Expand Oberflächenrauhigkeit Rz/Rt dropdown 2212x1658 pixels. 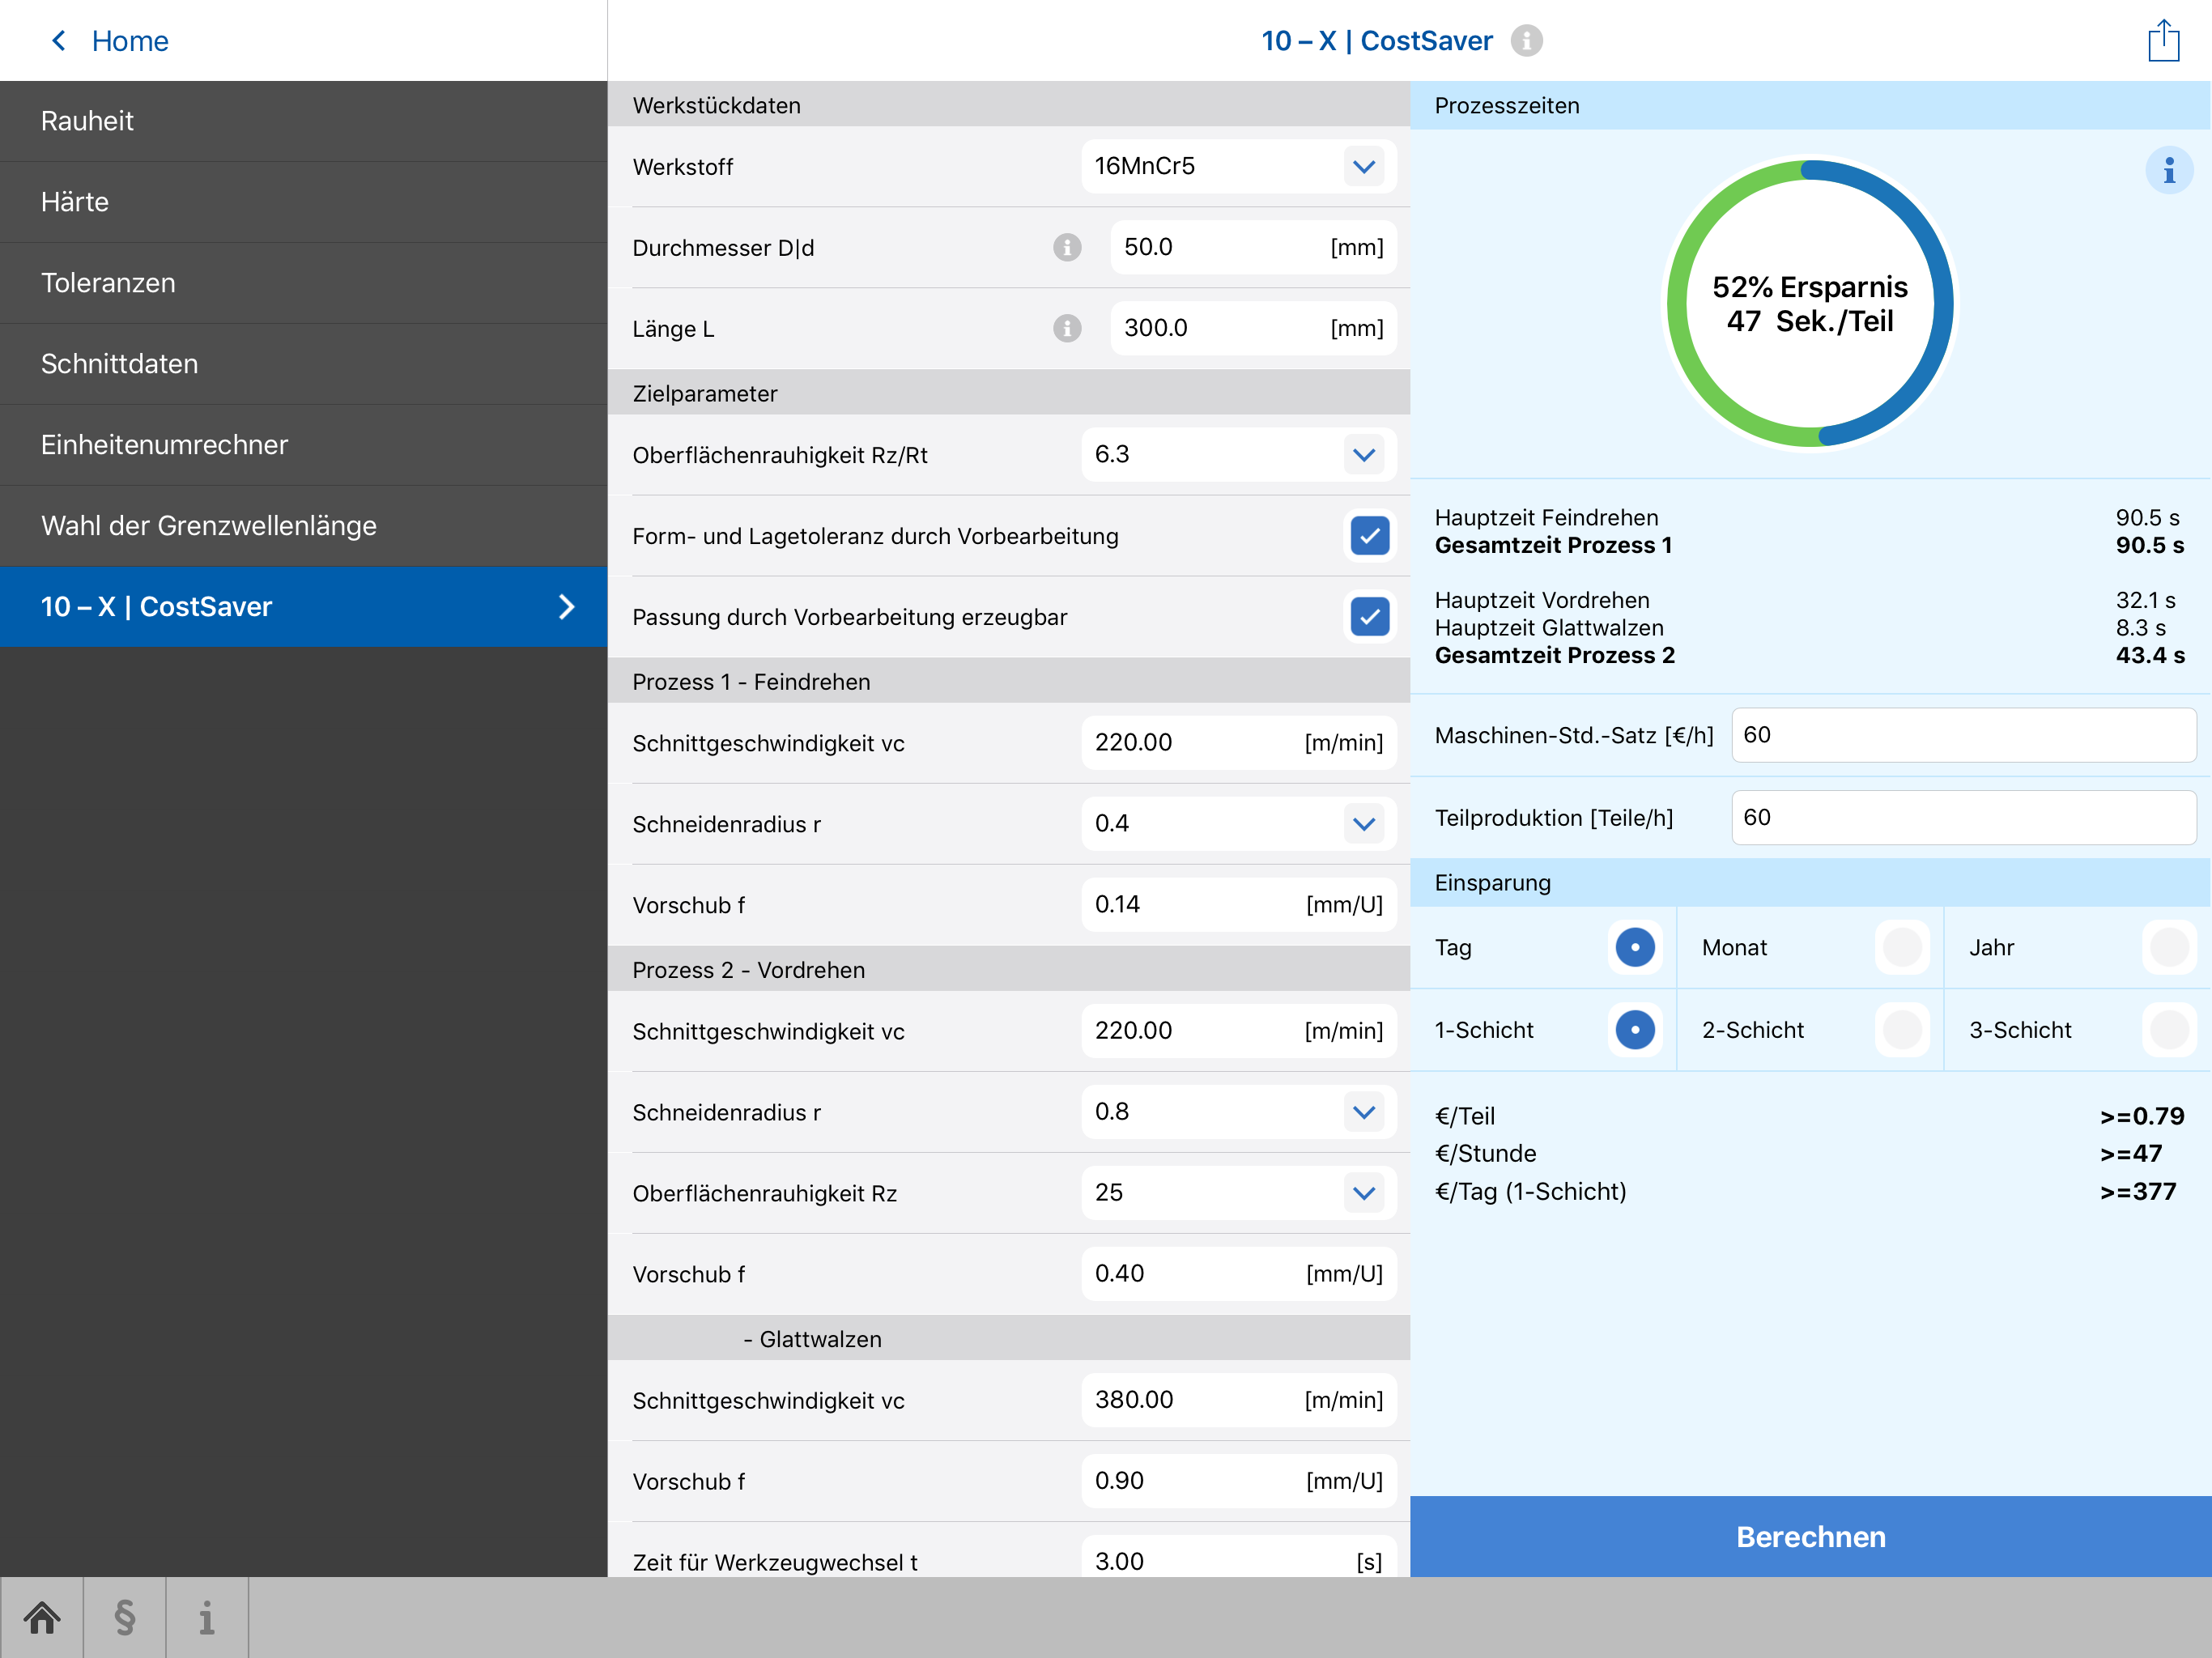[x=1363, y=454]
